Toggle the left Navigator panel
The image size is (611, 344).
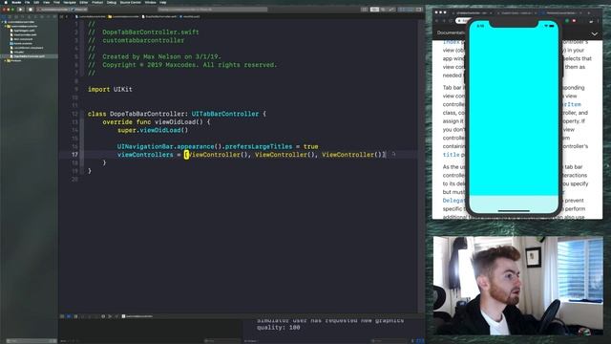402,10
